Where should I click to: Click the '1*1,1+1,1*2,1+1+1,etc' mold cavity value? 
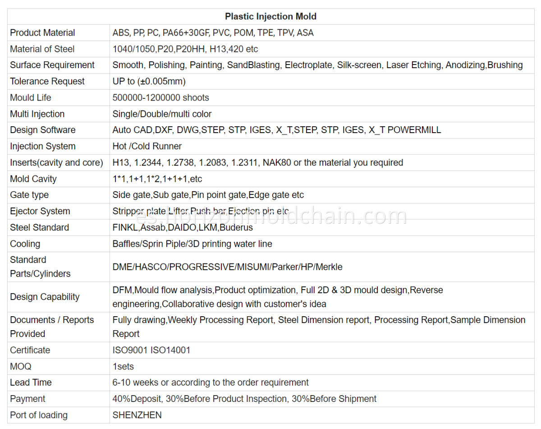click(157, 179)
